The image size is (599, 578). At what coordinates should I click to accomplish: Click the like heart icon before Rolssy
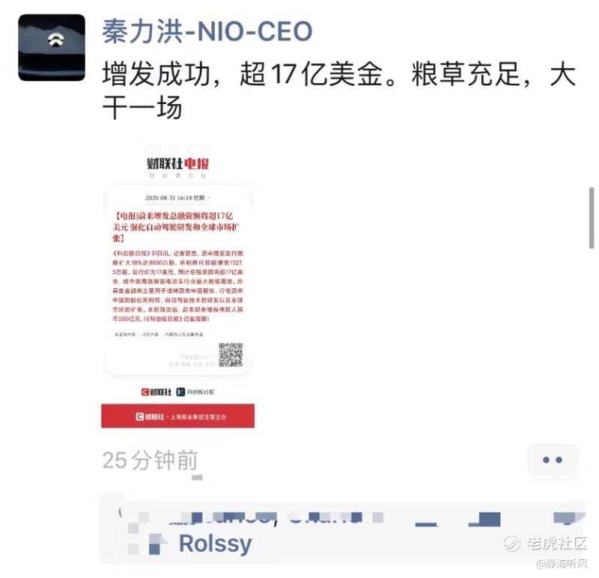tap(157, 544)
